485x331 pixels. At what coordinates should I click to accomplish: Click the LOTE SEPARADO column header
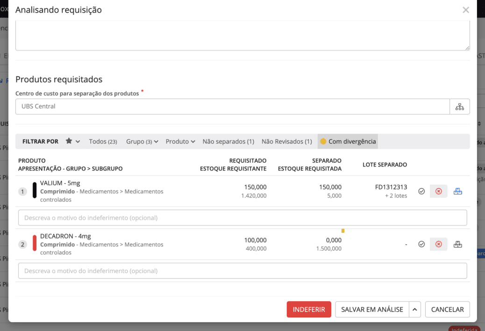click(385, 165)
